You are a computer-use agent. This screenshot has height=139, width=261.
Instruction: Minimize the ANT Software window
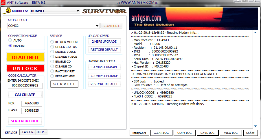(238, 3)
